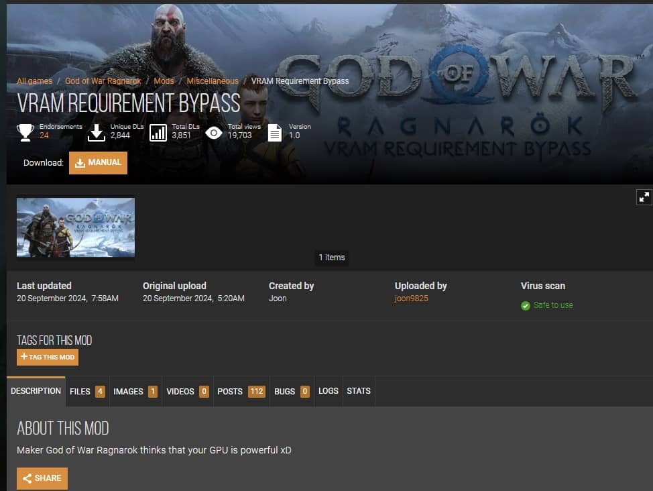Click the endorsements count 24
The height and width of the screenshot is (491, 653).
pos(44,135)
